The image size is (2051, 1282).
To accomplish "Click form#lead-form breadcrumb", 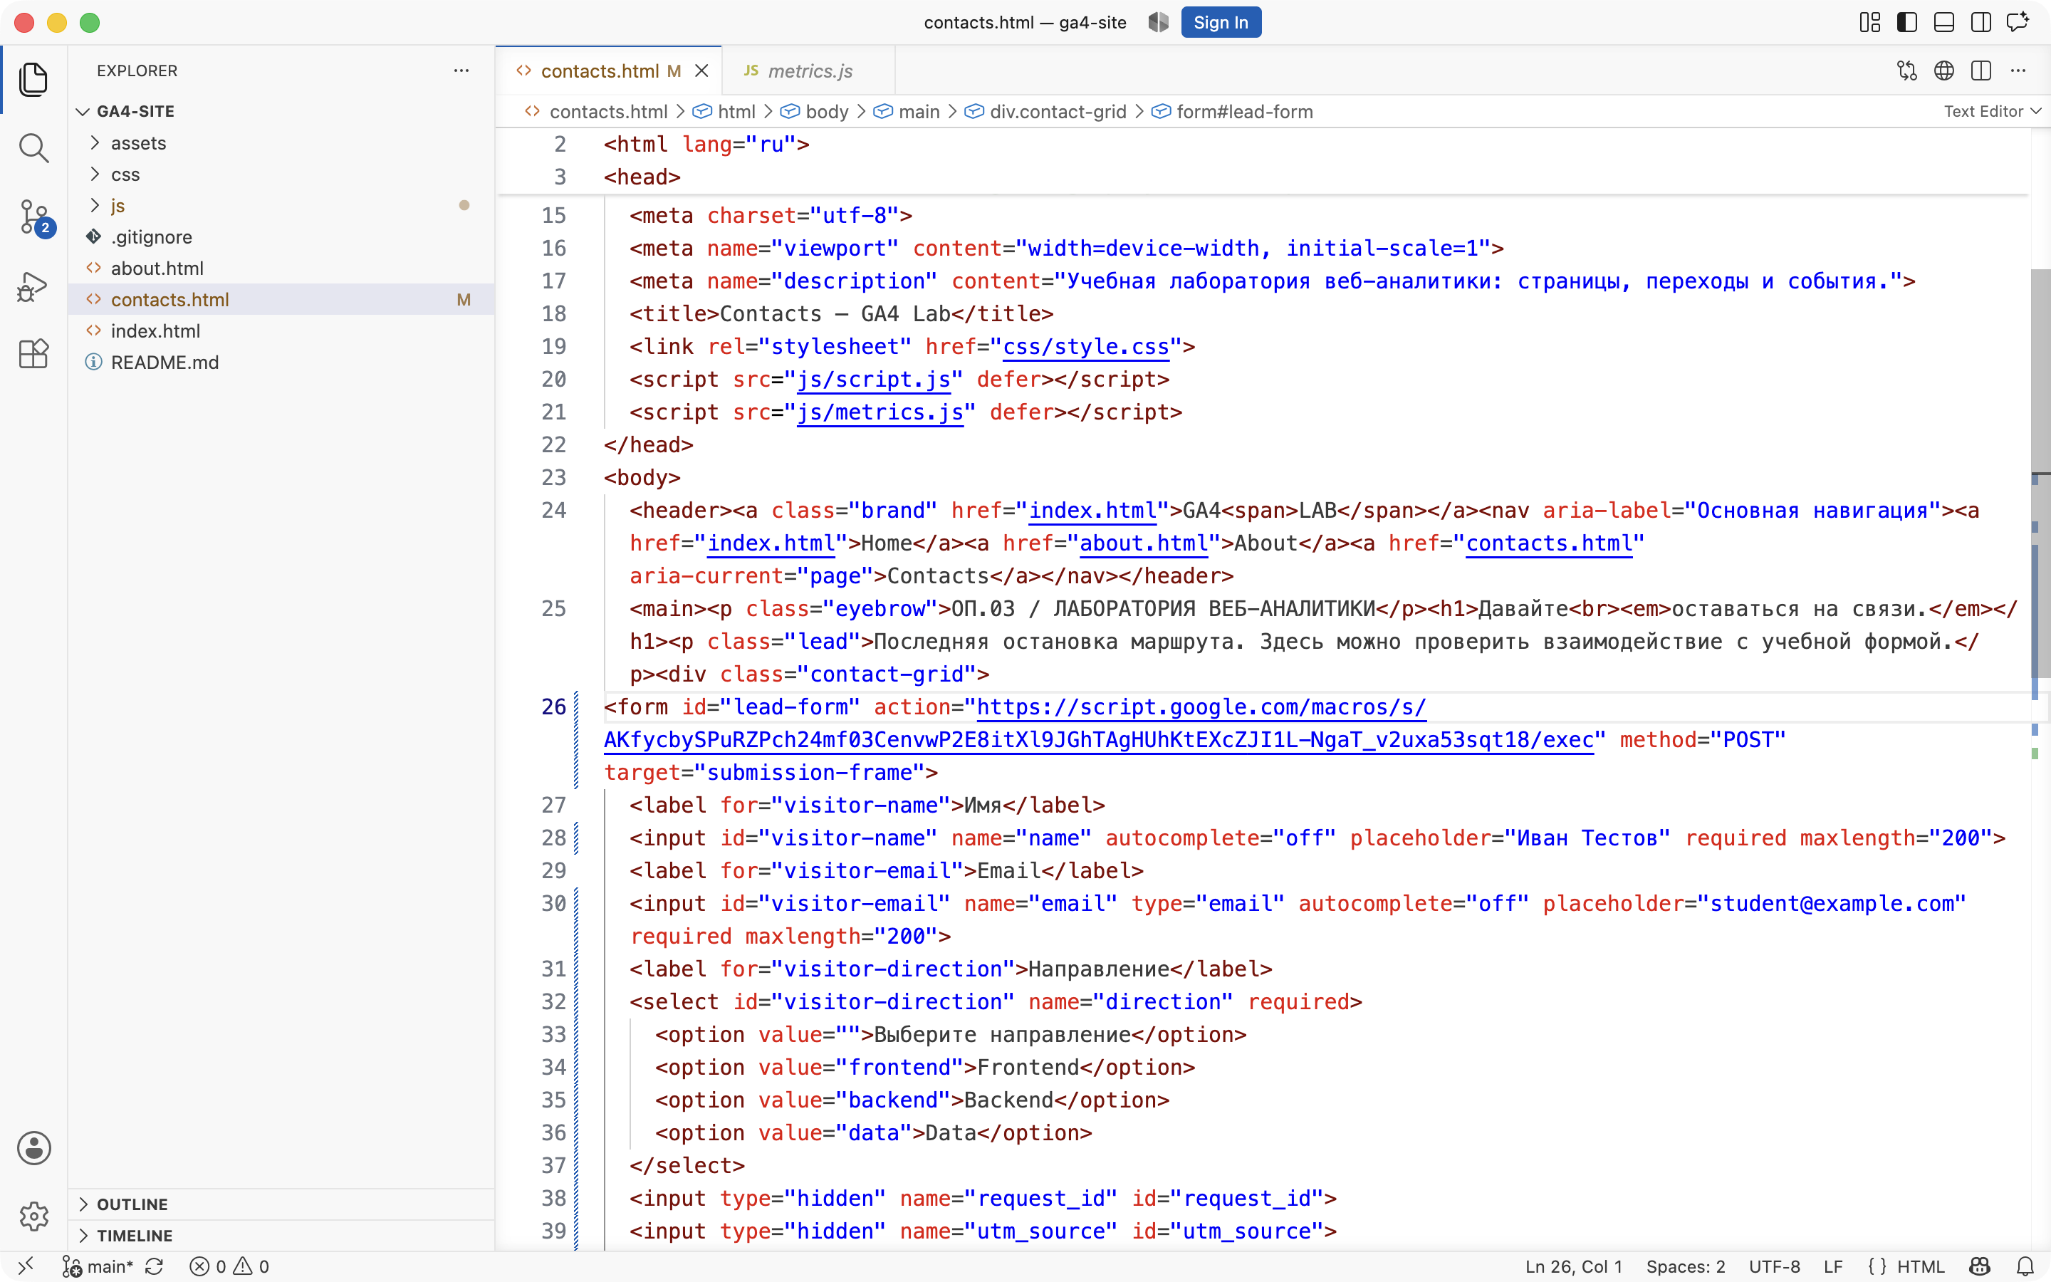I will click(1244, 111).
